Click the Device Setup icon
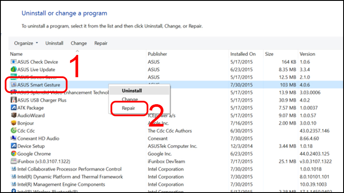Screen dimensions: 344x193 pos(13,146)
